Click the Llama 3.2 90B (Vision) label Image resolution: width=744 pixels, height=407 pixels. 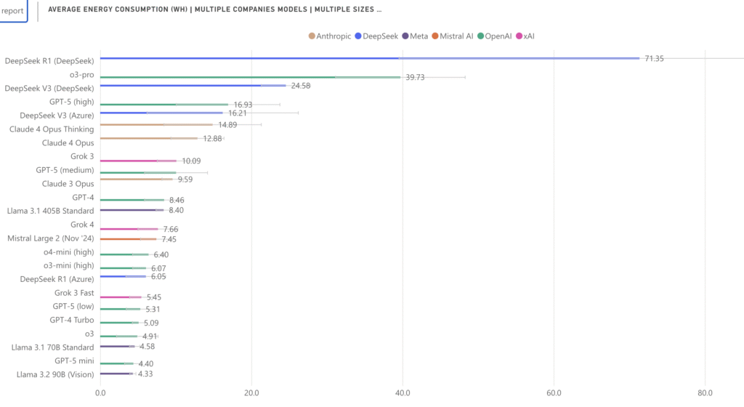55,374
